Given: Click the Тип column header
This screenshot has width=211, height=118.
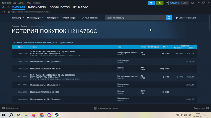Looking at the screenshot, I should coord(119,47).
